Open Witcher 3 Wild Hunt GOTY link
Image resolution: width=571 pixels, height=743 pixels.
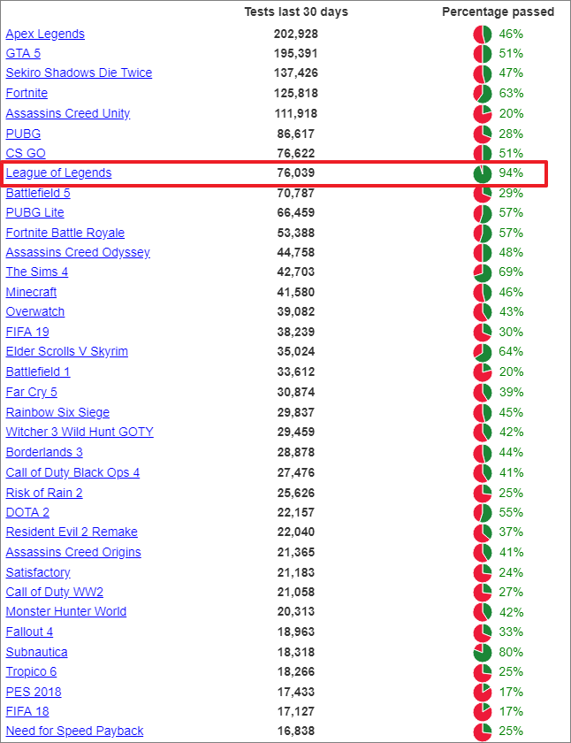pos(80,433)
